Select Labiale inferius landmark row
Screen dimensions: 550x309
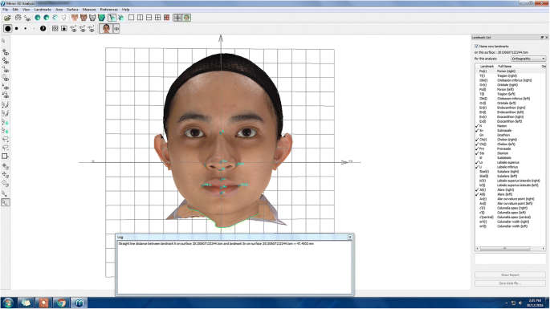point(511,167)
